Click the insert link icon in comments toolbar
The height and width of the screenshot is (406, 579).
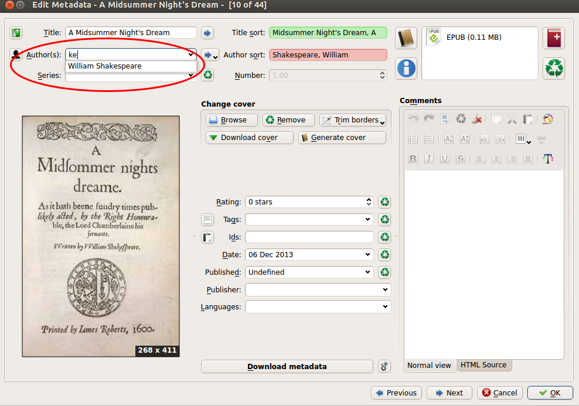click(x=541, y=139)
